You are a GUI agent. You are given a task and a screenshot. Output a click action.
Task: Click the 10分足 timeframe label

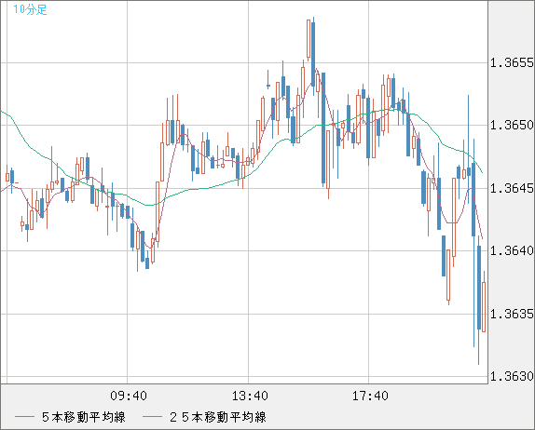click(30, 9)
